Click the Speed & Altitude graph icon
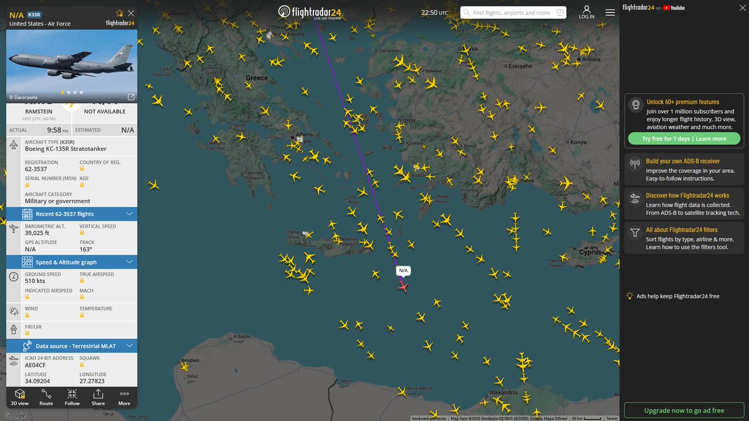Image resolution: width=749 pixels, height=421 pixels. [x=27, y=262]
